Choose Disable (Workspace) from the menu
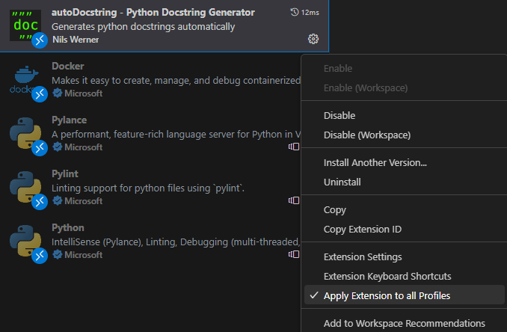Viewport: 507px width, 332px height. click(404, 135)
